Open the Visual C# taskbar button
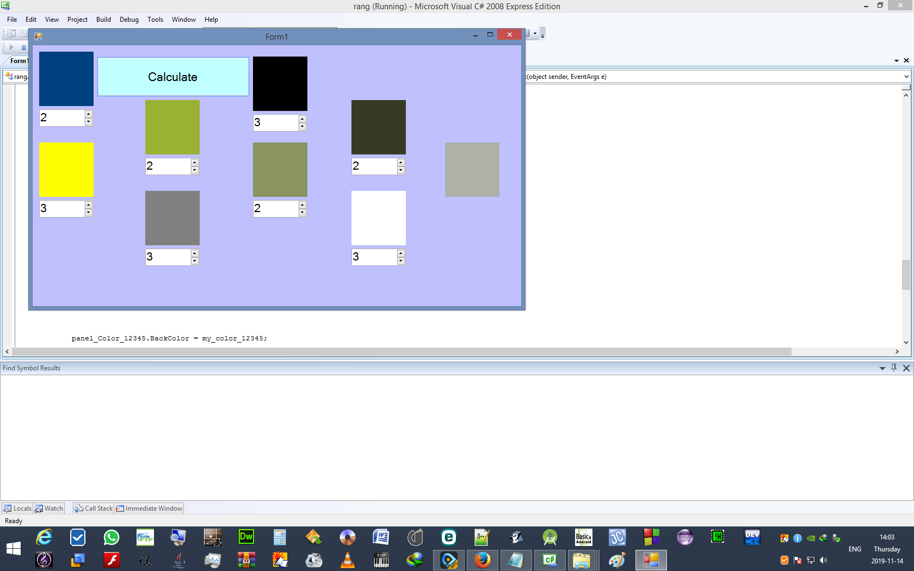914x571 pixels. point(549,560)
